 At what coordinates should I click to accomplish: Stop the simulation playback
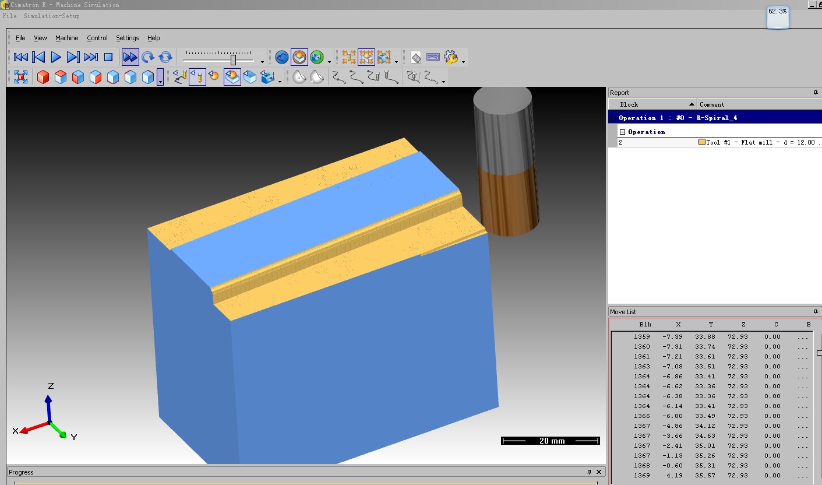pos(108,57)
